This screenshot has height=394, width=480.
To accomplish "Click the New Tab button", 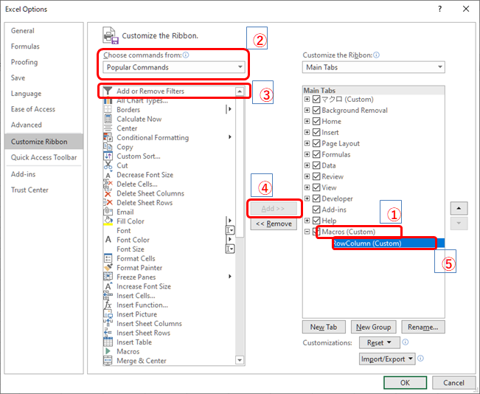I will click(x=324, y=327).
